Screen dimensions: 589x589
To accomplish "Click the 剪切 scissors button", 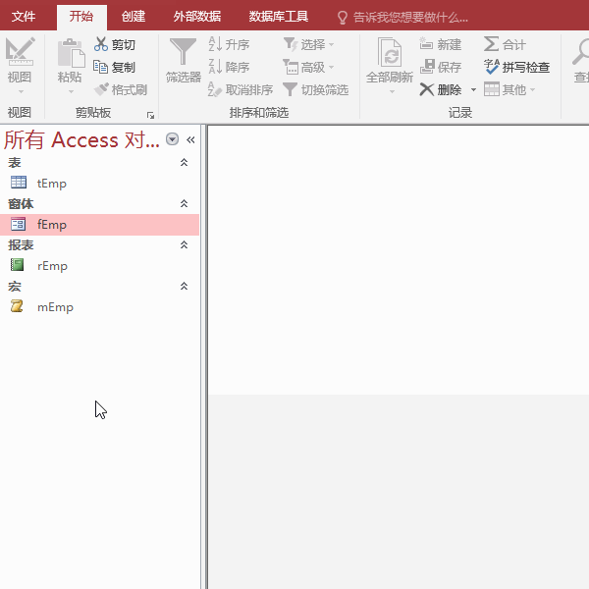I will coord(115,45).
